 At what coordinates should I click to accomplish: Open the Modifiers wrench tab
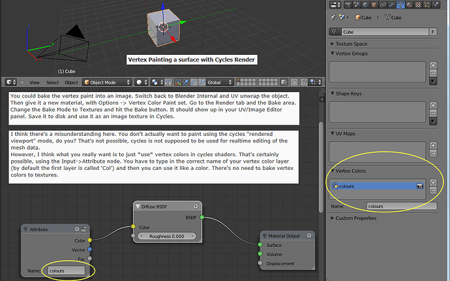pyautogui.click(x=392, y=5)
